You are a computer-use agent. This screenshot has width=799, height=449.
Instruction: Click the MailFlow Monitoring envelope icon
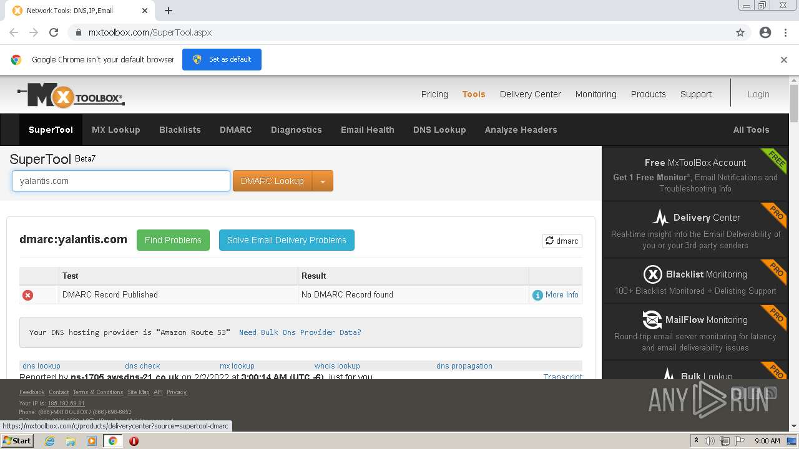(x=652, y=320)
